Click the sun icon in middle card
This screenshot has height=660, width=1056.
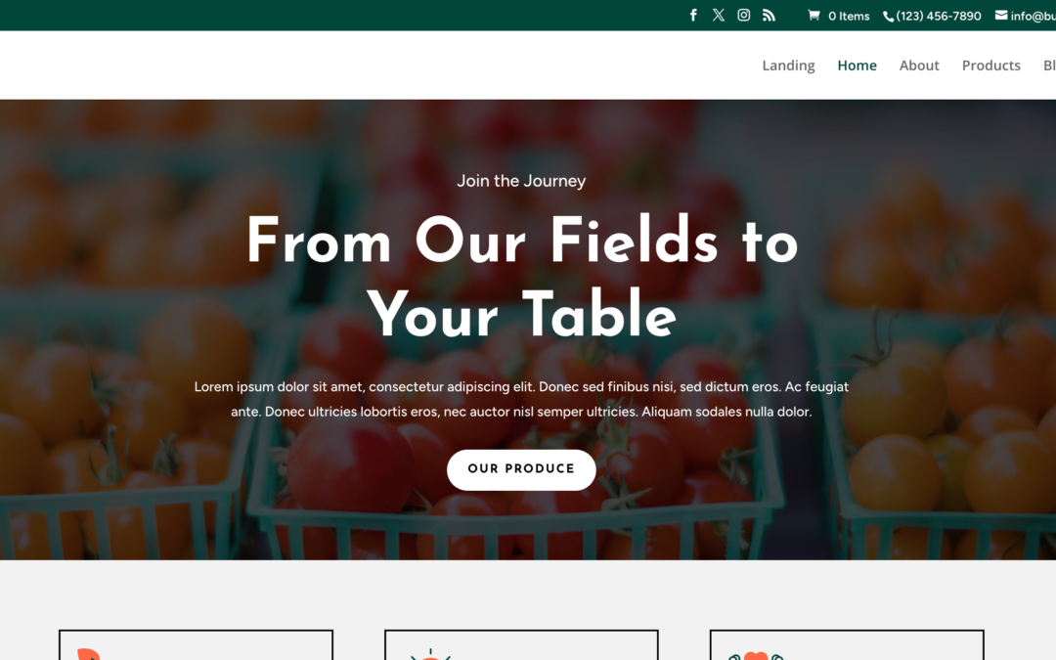pyautogui.click(x=430, y=654)
